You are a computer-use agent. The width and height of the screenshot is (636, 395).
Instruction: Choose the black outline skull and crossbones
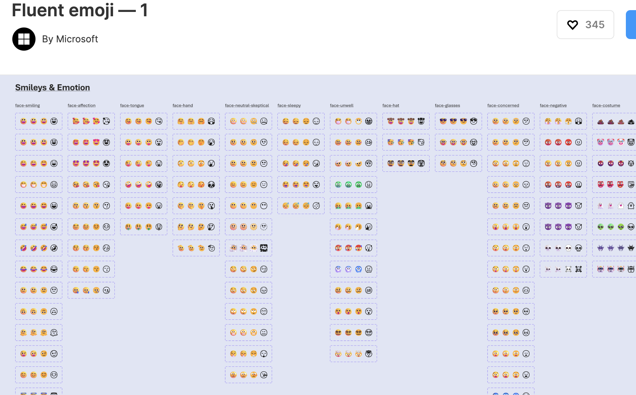coord(579,269)
